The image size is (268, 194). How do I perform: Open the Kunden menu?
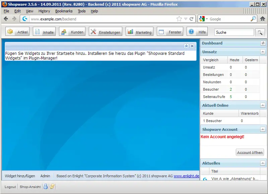72,31
